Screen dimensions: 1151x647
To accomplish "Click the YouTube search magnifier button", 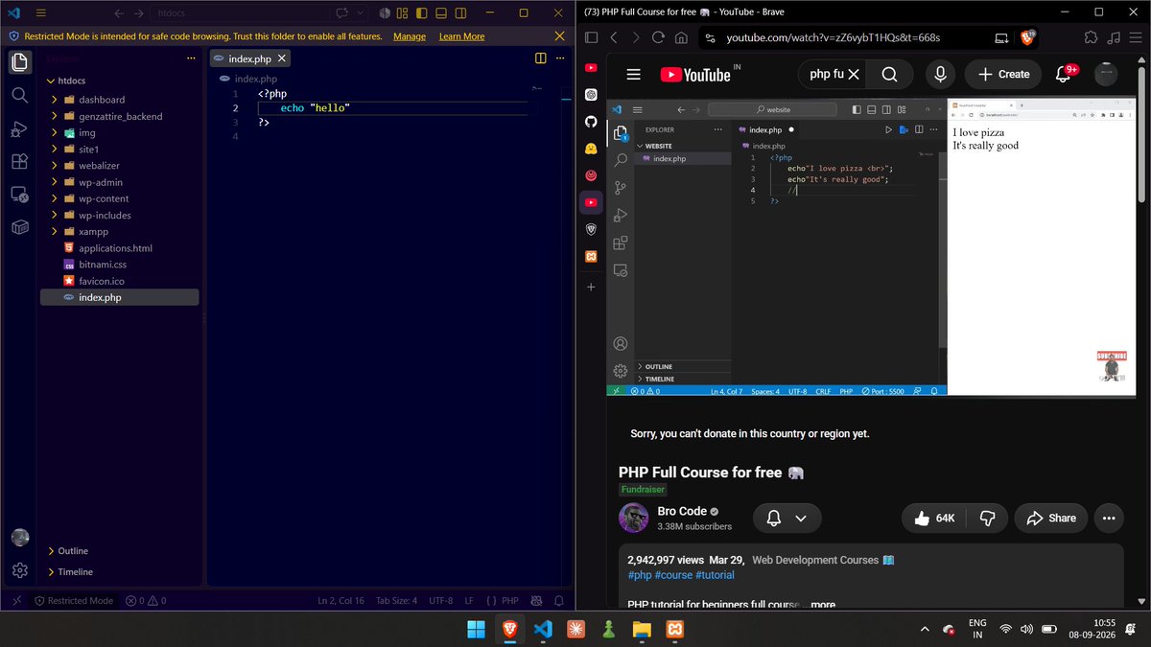I will point(889,74).
